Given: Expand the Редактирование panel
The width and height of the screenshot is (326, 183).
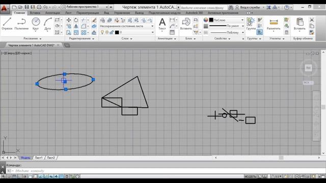Looking at the screenshot, I should [x=81, y=39].
